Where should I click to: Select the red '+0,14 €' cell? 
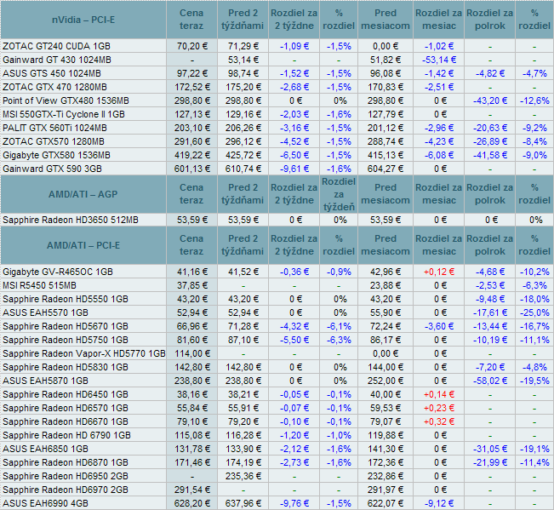coord(439,394)
